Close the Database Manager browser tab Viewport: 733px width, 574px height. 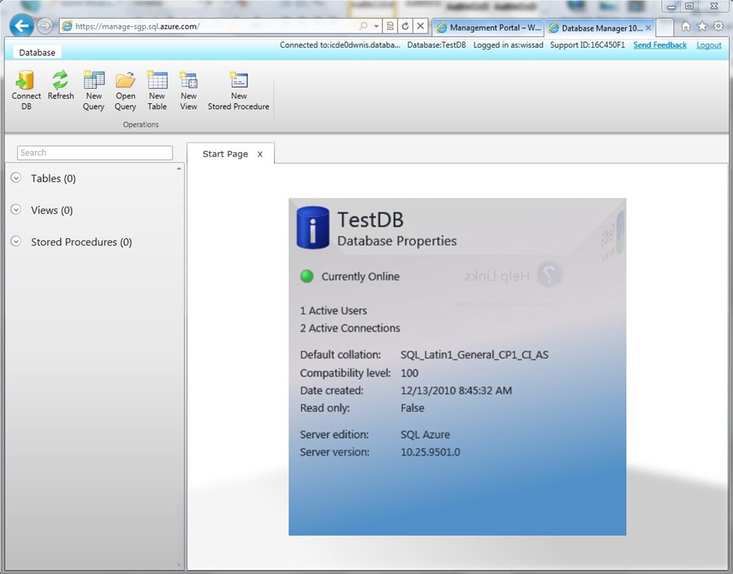648,28
